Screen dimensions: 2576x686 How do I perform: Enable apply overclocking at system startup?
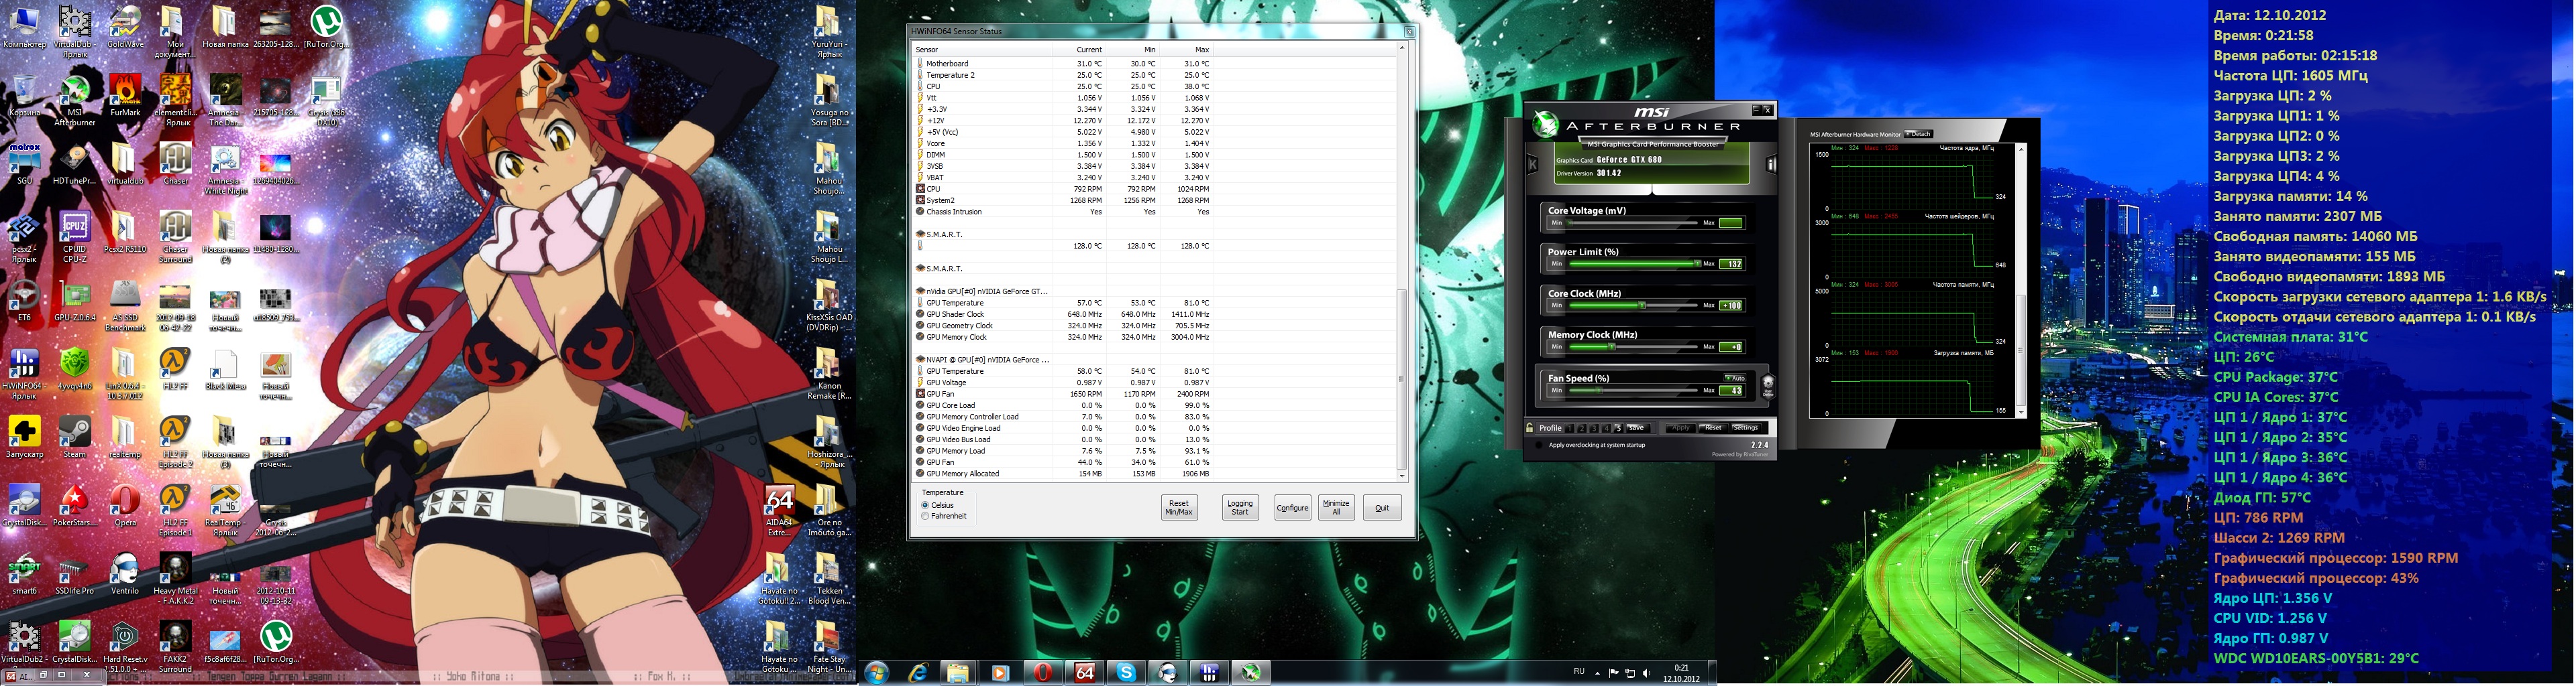pos(1539,445)
